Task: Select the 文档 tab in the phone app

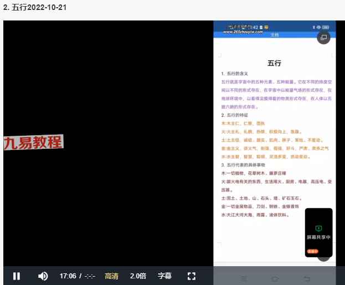Action: click(x=274, y=35)
